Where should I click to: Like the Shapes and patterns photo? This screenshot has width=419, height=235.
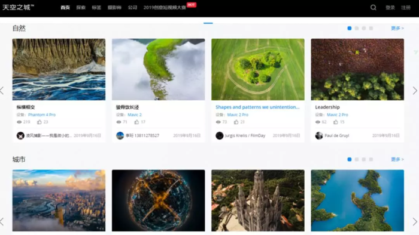point(236,122)
